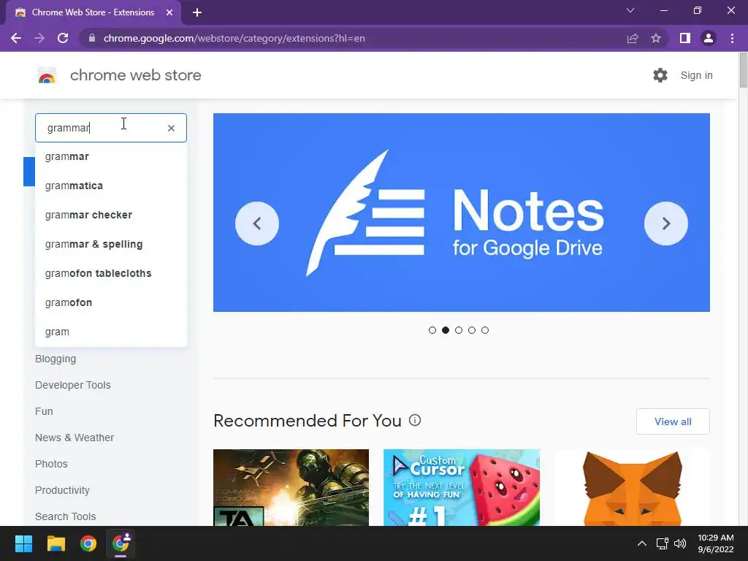Open Chrome's three-dot menu
The width and height of the screenshot is (748, 561).
(x=732, y=38)
